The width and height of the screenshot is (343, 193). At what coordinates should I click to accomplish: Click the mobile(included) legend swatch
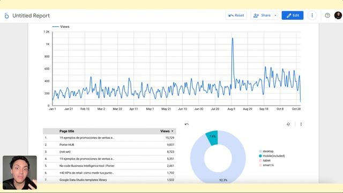(x=260, y=156)
